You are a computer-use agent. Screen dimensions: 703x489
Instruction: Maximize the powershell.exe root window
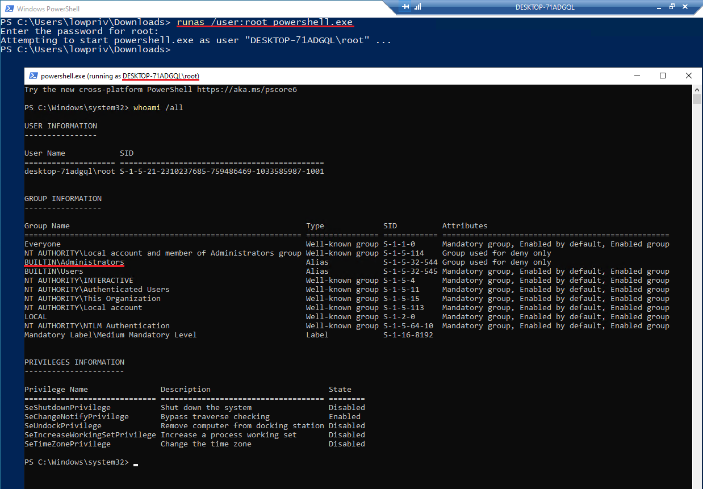662,76
